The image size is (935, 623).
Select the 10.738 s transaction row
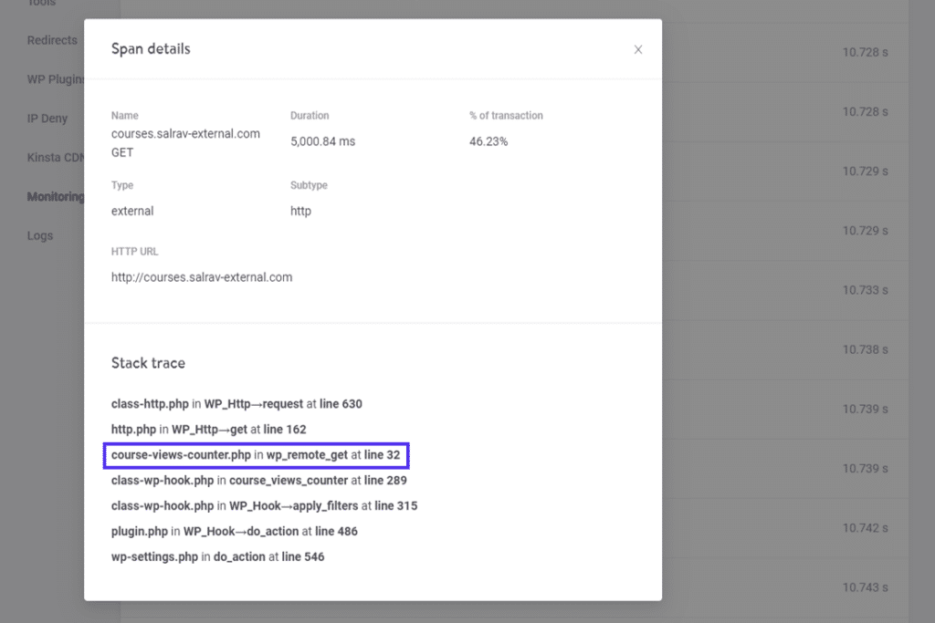pos(865,349)
